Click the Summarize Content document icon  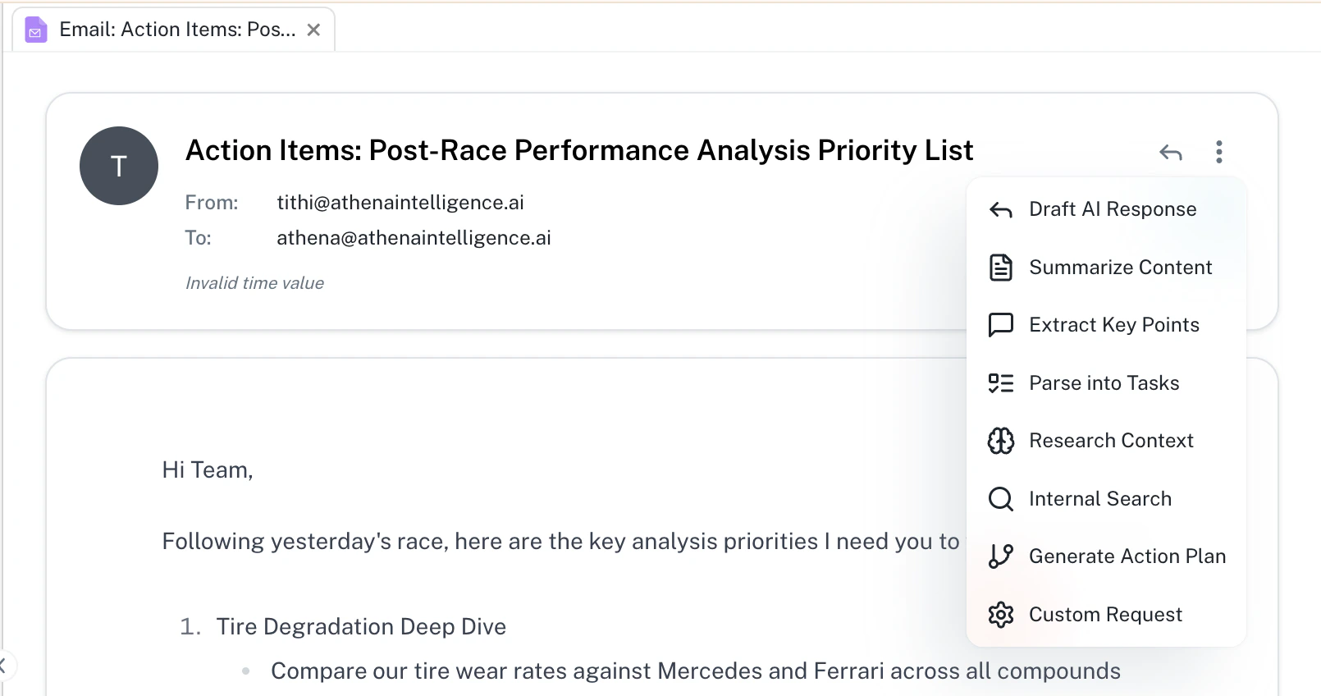(1000, 268)
